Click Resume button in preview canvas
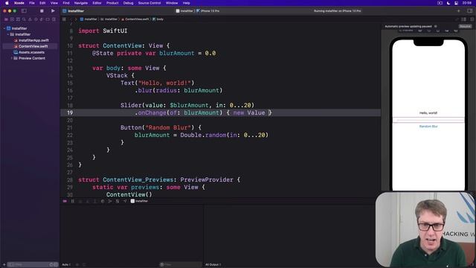The width and height of the screenshot is (476, 268). click(465, 27)
